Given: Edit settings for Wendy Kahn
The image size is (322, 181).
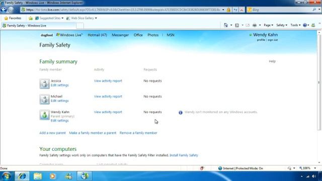Looking at the screenshot, I should (x=59, y=121).
